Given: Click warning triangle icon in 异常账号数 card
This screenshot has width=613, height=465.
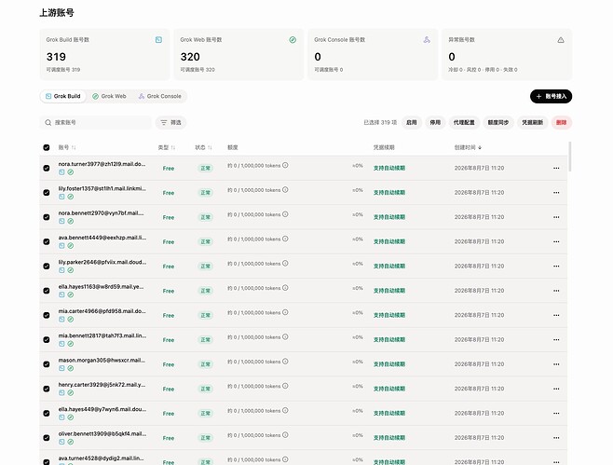Looking at the screenshot, I should click(561, 40).
